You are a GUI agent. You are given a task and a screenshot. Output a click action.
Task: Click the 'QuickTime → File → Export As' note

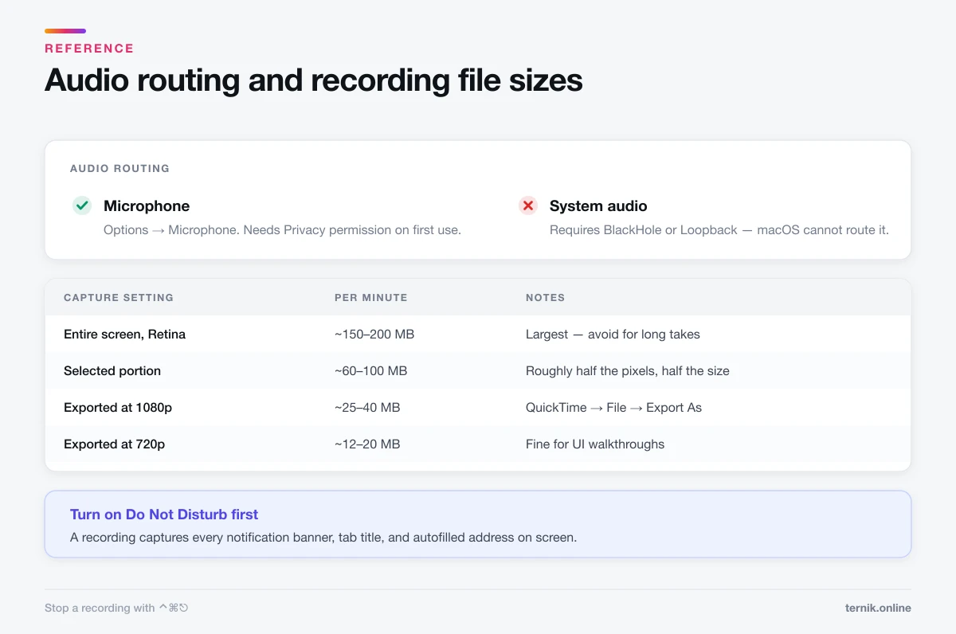[613, 408]
